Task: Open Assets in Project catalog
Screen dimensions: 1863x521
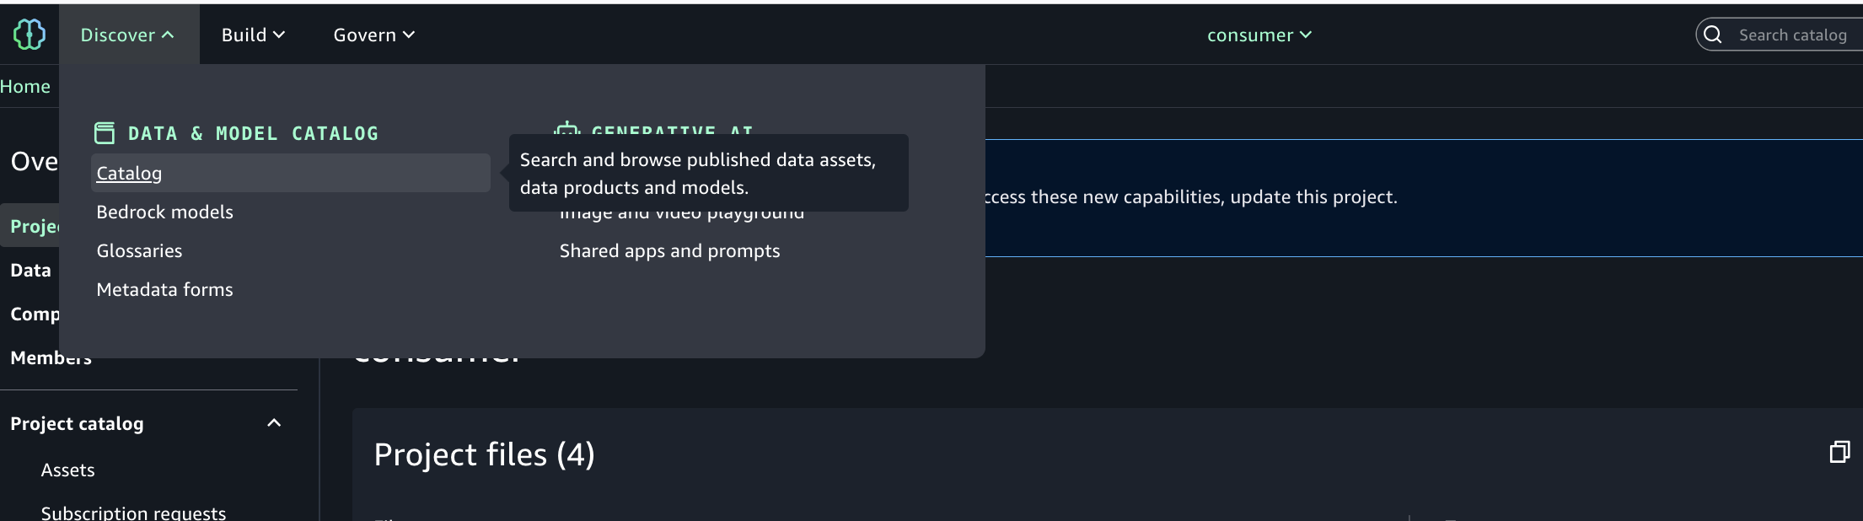Action: pyautogui.click(x=67, y=470)
